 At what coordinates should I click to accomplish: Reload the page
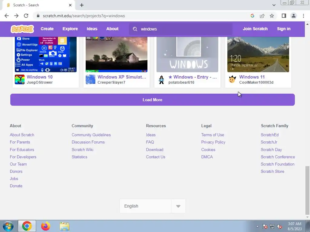(x=26, y=16)
